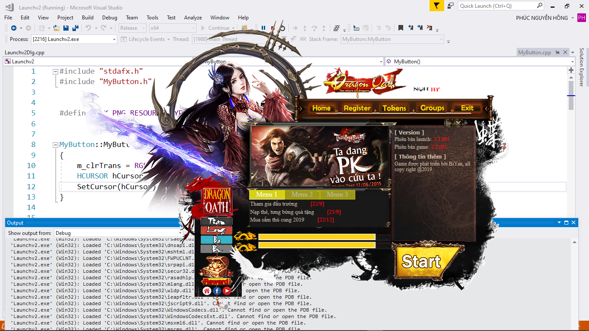Clear all bookmarks with the red X icon
Screen dimensions: 589x331
(x=429, y=28)
